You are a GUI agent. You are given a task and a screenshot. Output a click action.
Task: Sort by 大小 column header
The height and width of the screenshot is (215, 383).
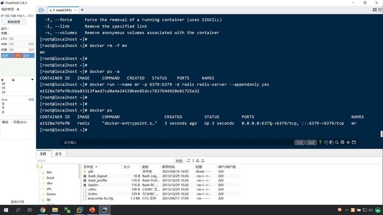point(130,167)
